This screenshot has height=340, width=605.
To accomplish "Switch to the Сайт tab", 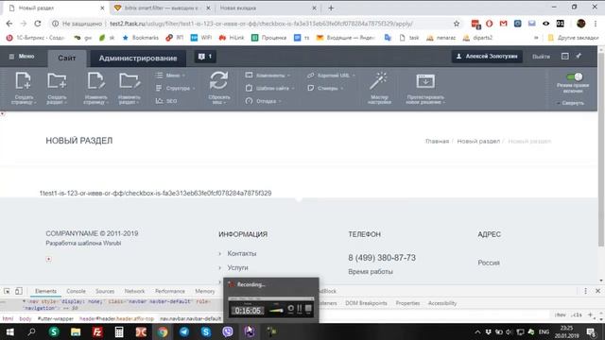I will pos(67,59).
